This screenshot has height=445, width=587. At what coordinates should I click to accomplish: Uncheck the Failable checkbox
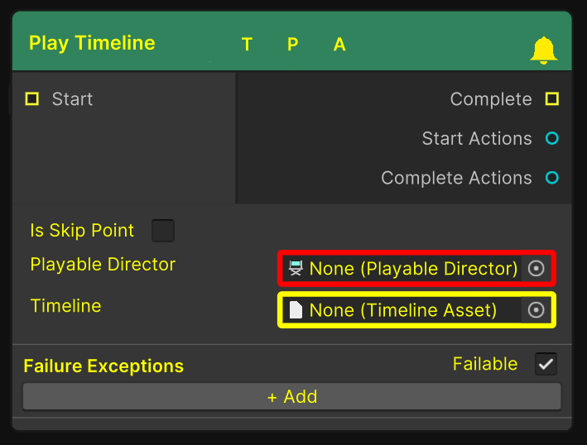point(546,364)
